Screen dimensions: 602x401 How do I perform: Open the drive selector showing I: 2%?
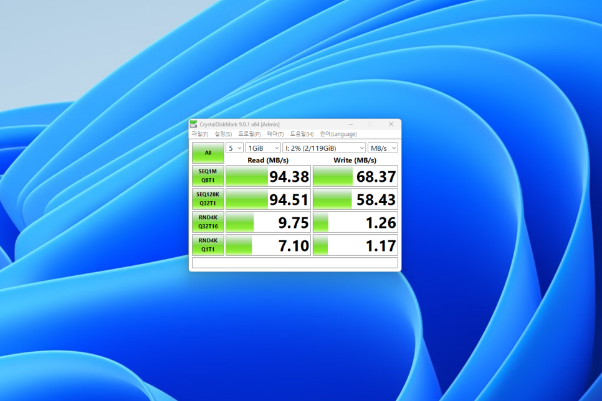coord(323,148)
